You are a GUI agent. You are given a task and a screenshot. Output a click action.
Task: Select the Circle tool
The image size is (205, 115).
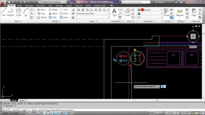(19, 12)
